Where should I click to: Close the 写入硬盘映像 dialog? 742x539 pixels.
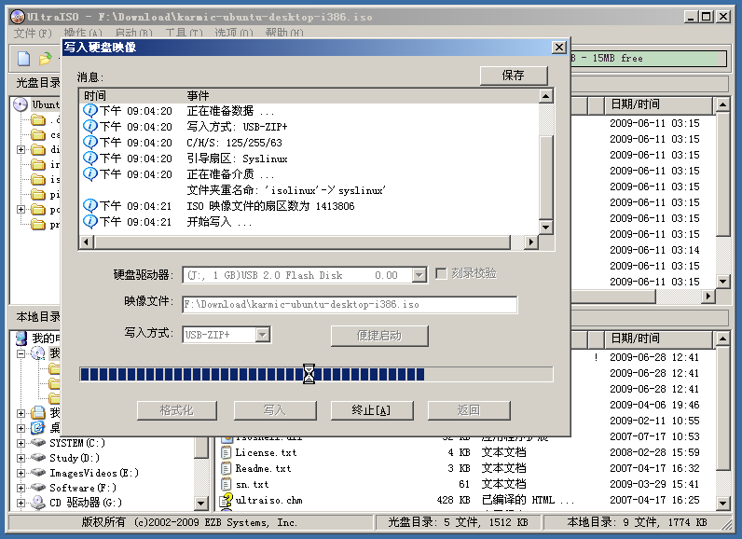559,48
